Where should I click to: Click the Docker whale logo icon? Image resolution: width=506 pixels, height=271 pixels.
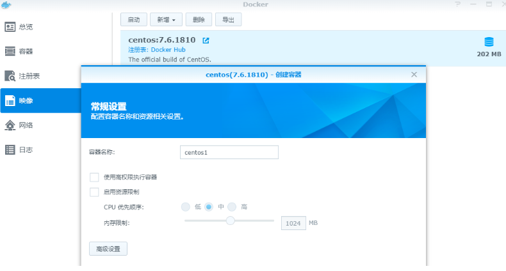pos(6,5)
